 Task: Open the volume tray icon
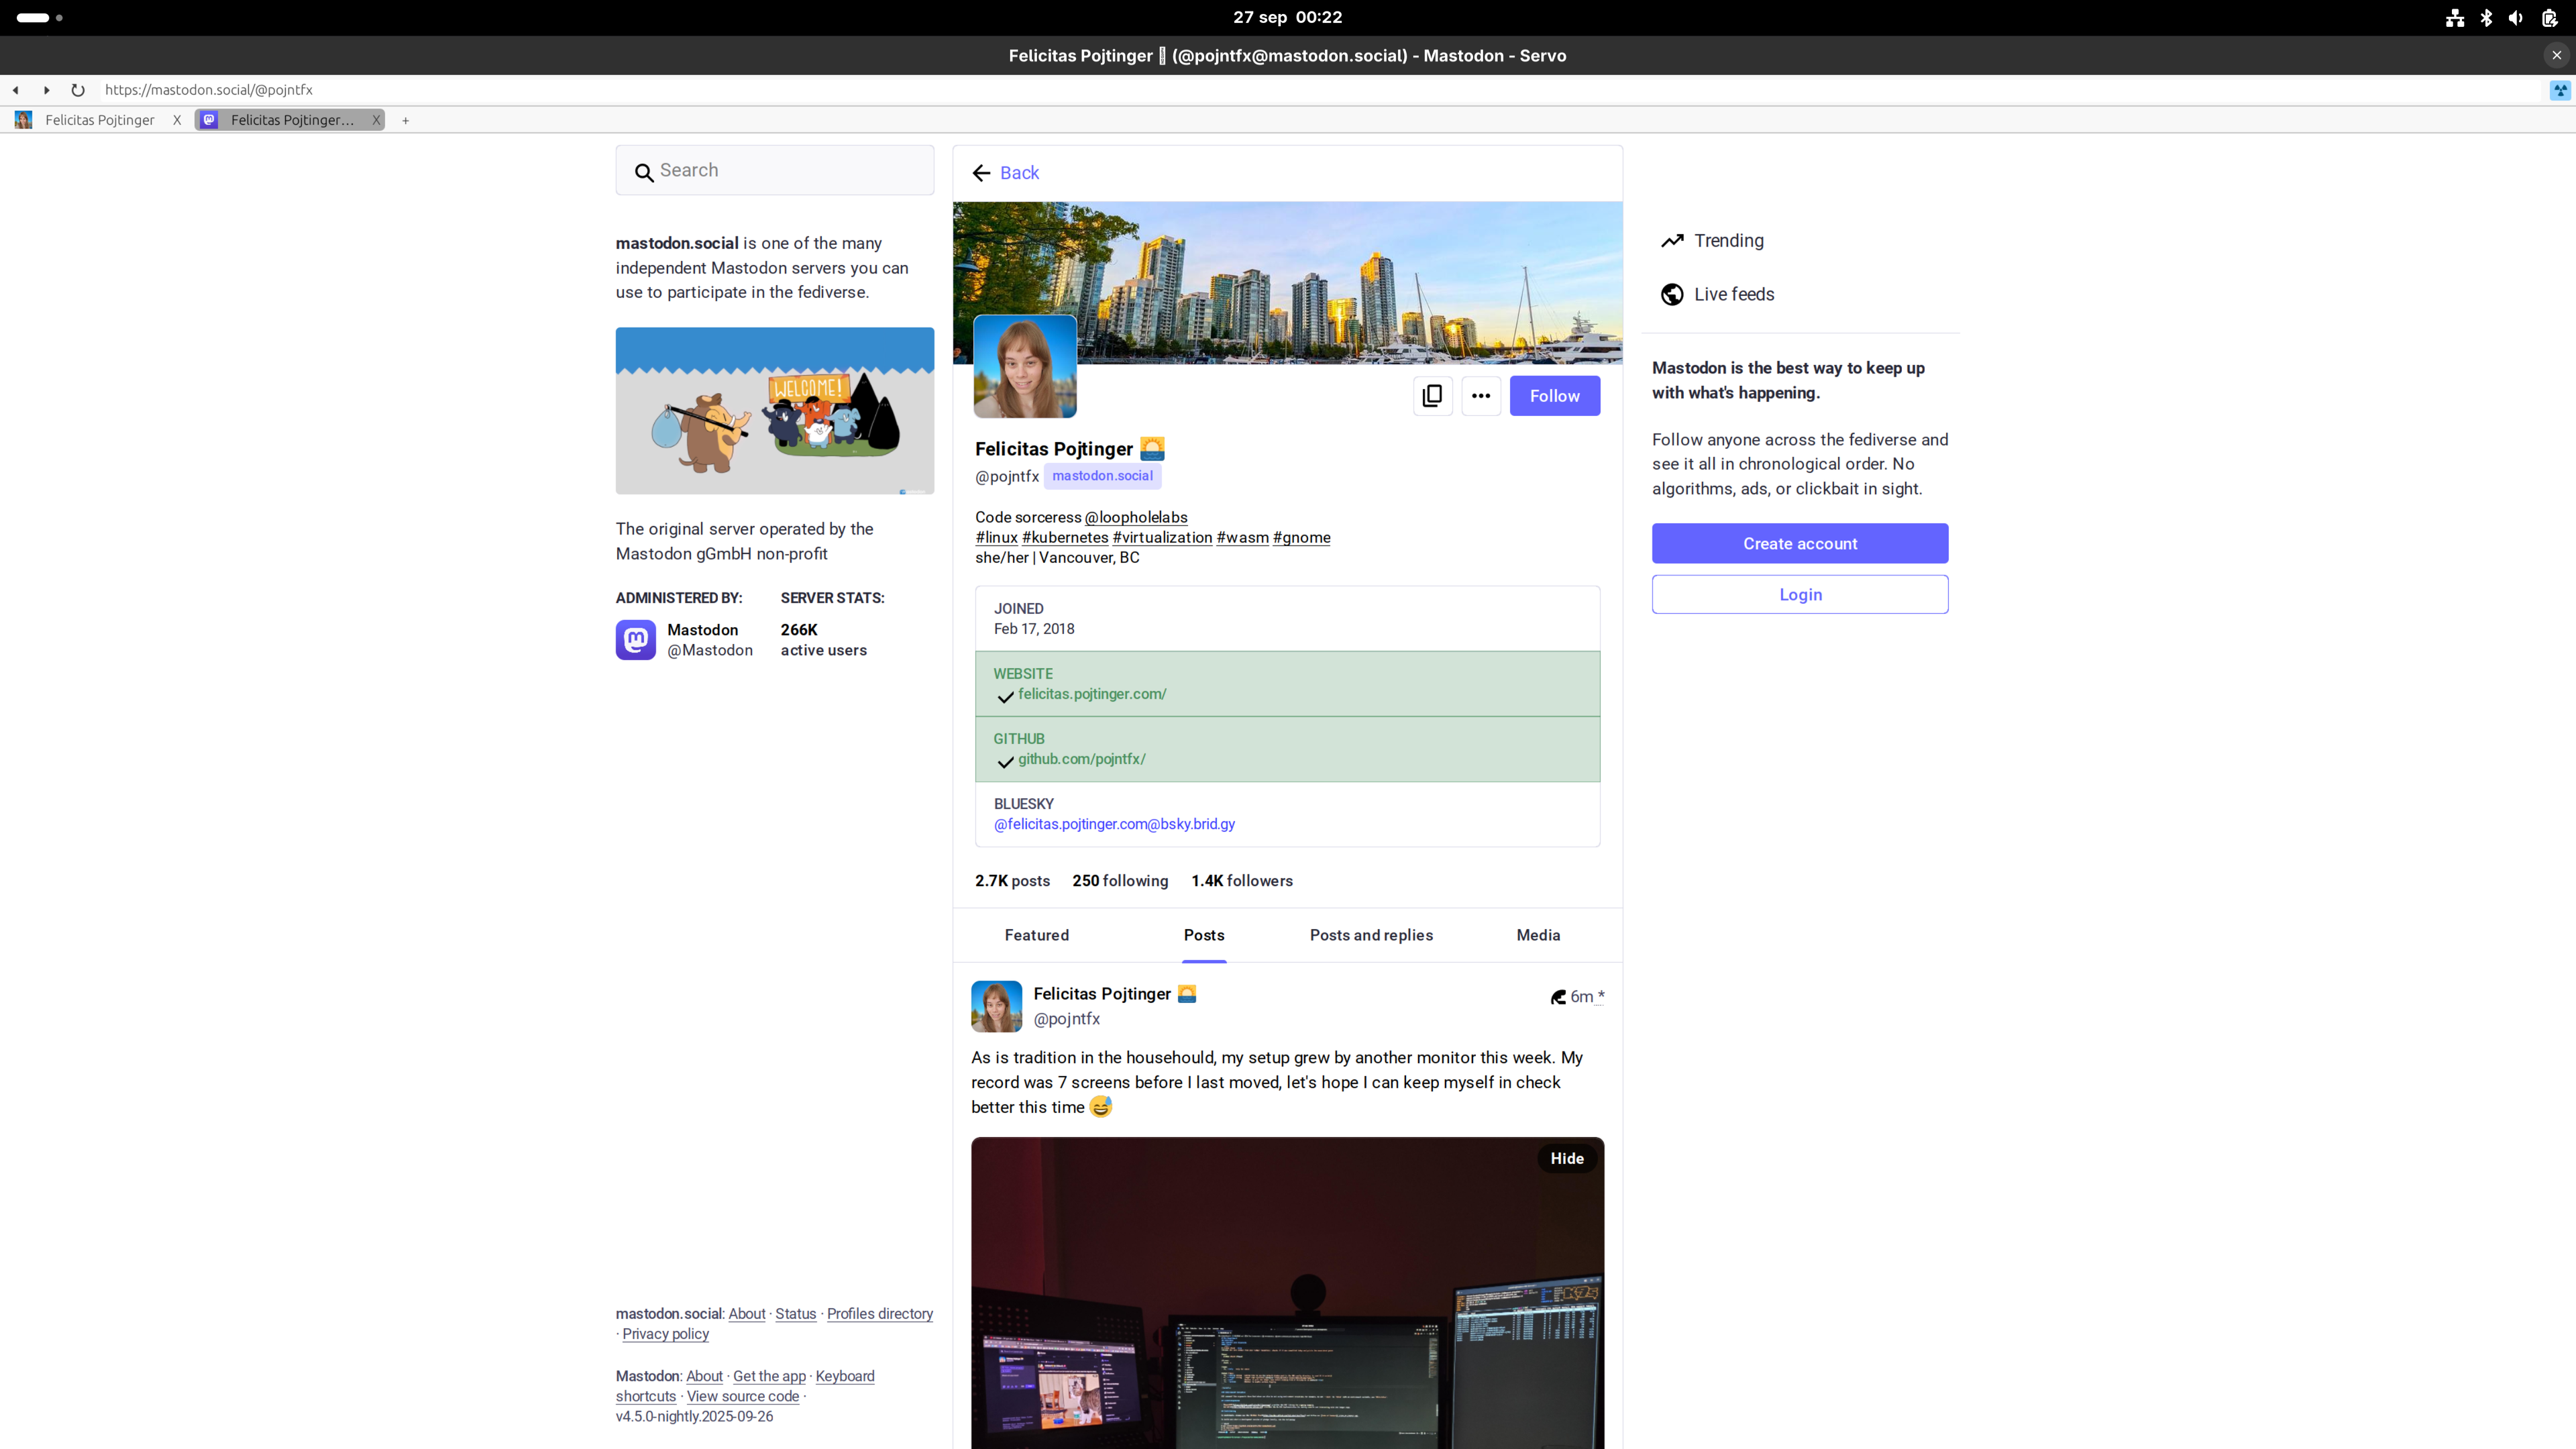click(2516, 18)
